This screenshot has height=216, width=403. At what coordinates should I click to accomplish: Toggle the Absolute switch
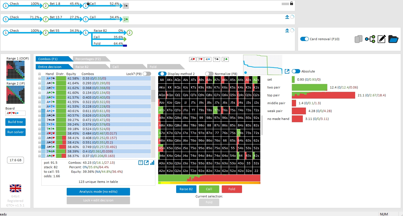296,71
